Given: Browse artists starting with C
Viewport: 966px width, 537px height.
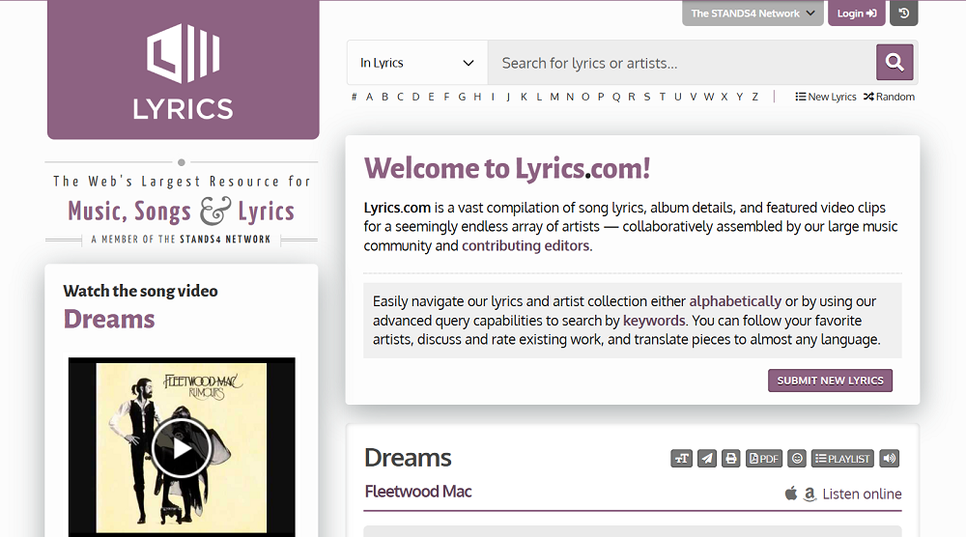Looking at the screenshot, I should pyautogui.click(x=401, y=97).
